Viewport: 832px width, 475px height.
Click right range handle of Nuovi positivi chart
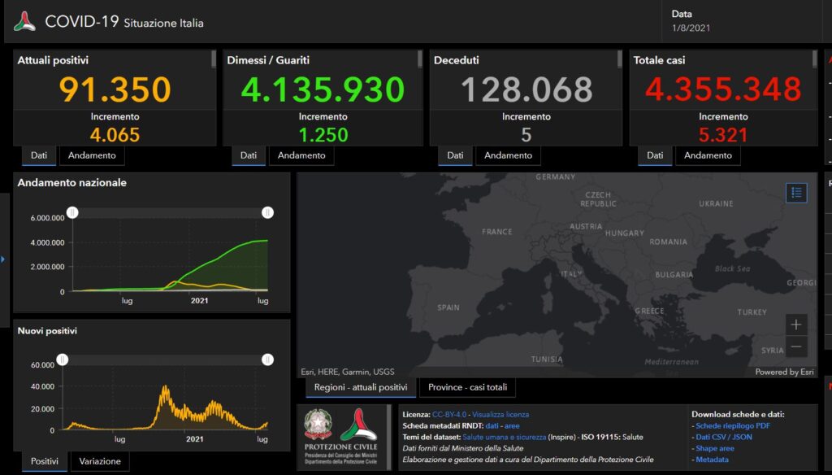(267, 360)
